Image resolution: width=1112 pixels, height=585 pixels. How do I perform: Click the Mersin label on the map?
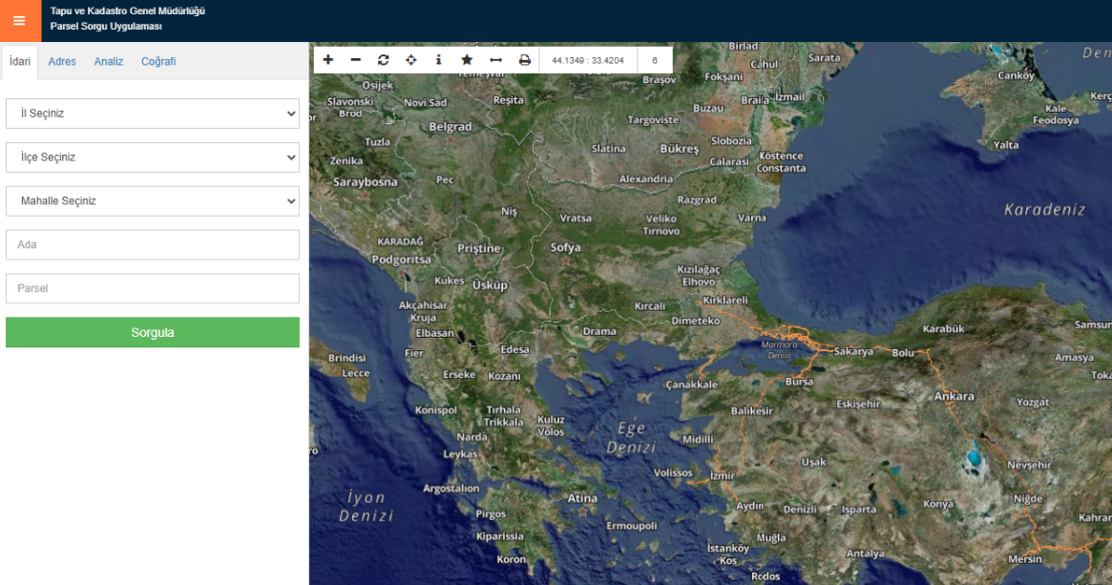[x=1025, y=559]
